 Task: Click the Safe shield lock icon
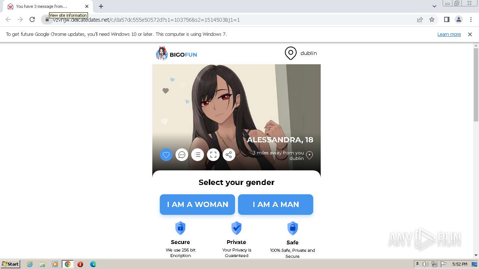pyautogui.click(x=293, y=228)
